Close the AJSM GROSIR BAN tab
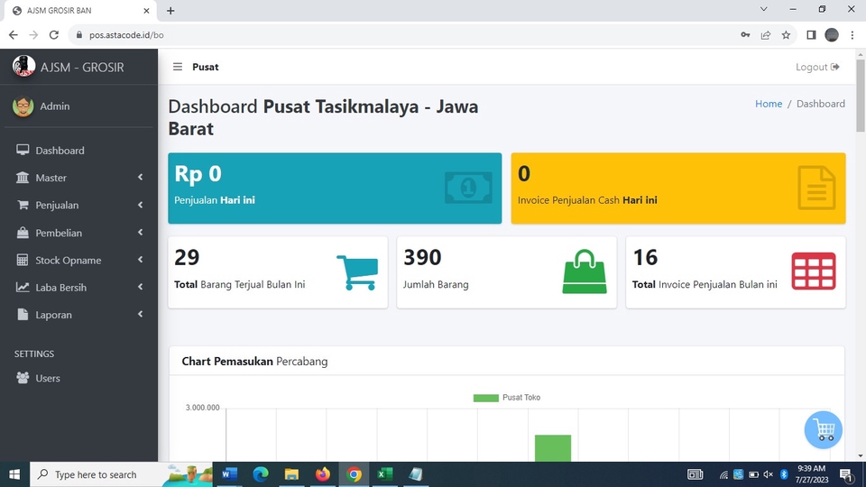 pyautogui.click(x=146, y=11)
